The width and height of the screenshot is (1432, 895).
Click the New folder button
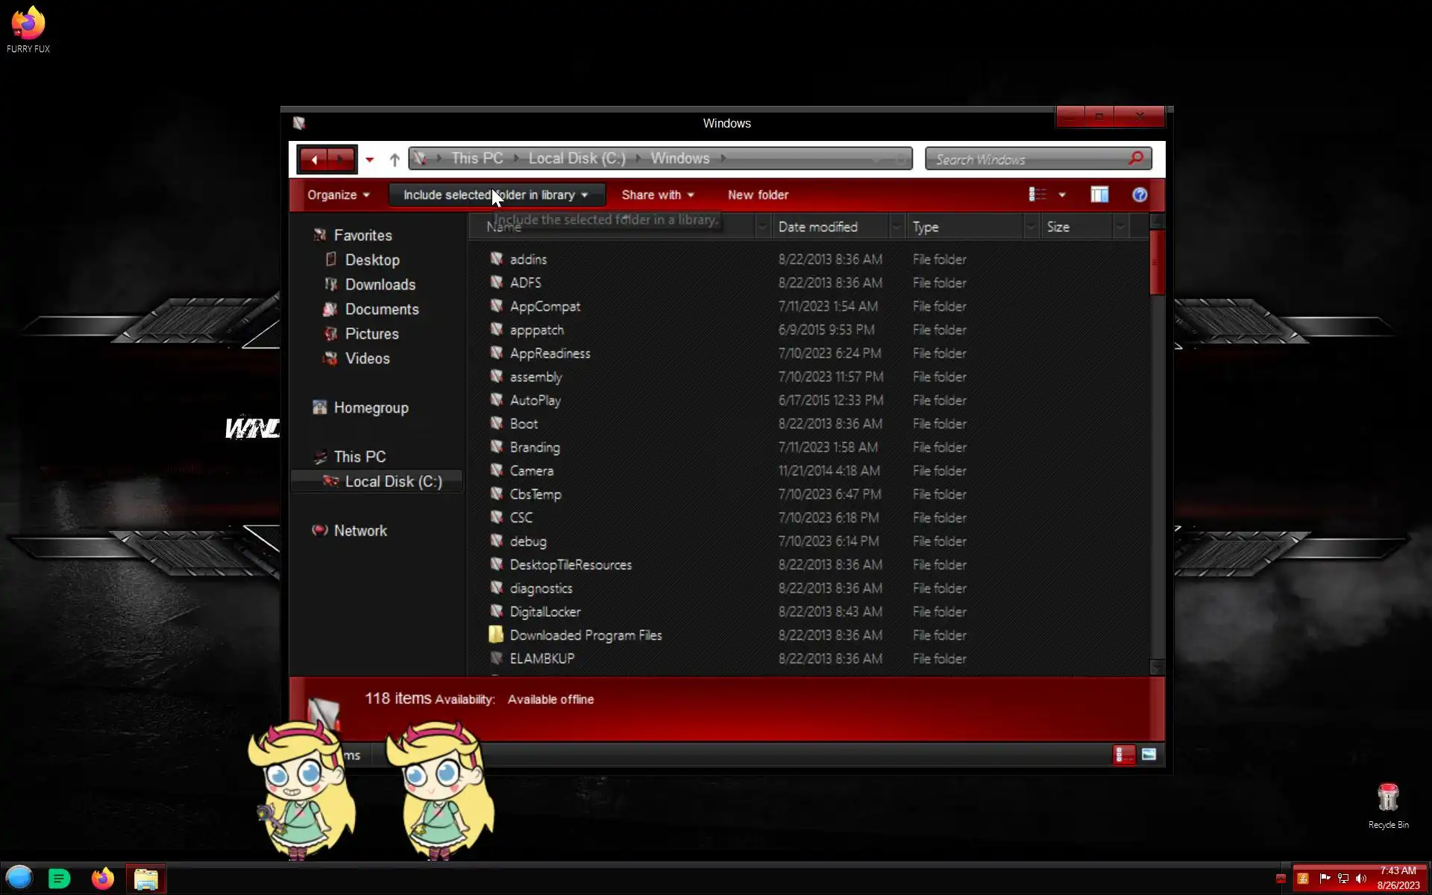coord(758,195)
